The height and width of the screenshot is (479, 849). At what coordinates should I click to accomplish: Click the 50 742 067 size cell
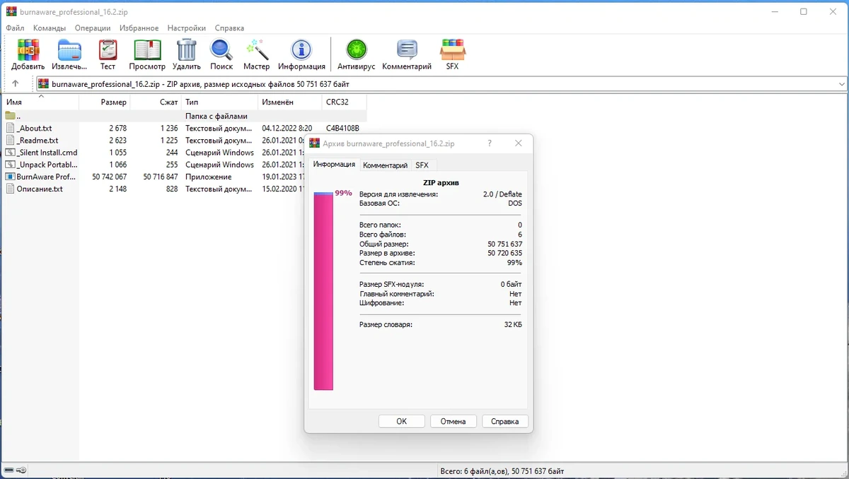coord(110,177)
